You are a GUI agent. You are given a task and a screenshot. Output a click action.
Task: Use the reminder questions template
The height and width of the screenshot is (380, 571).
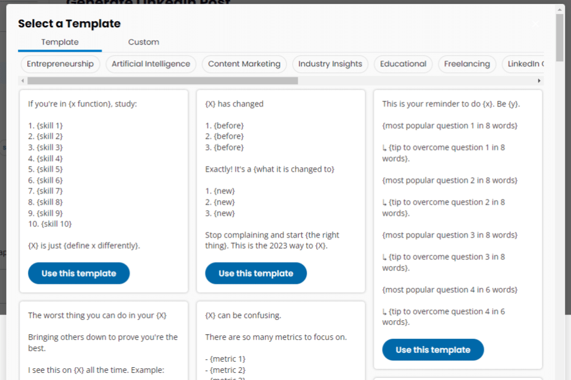click(x=433, y=349)
